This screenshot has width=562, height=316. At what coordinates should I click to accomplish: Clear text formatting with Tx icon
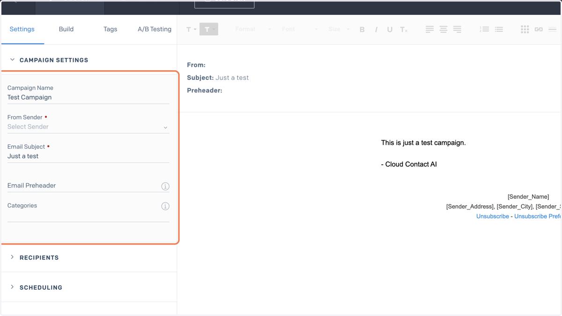click(x=404, y=29)
